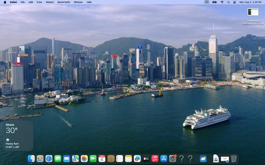Open System Settings in the Dock
Viewport: 265px width, 165px height.
[x=173, y=158]
